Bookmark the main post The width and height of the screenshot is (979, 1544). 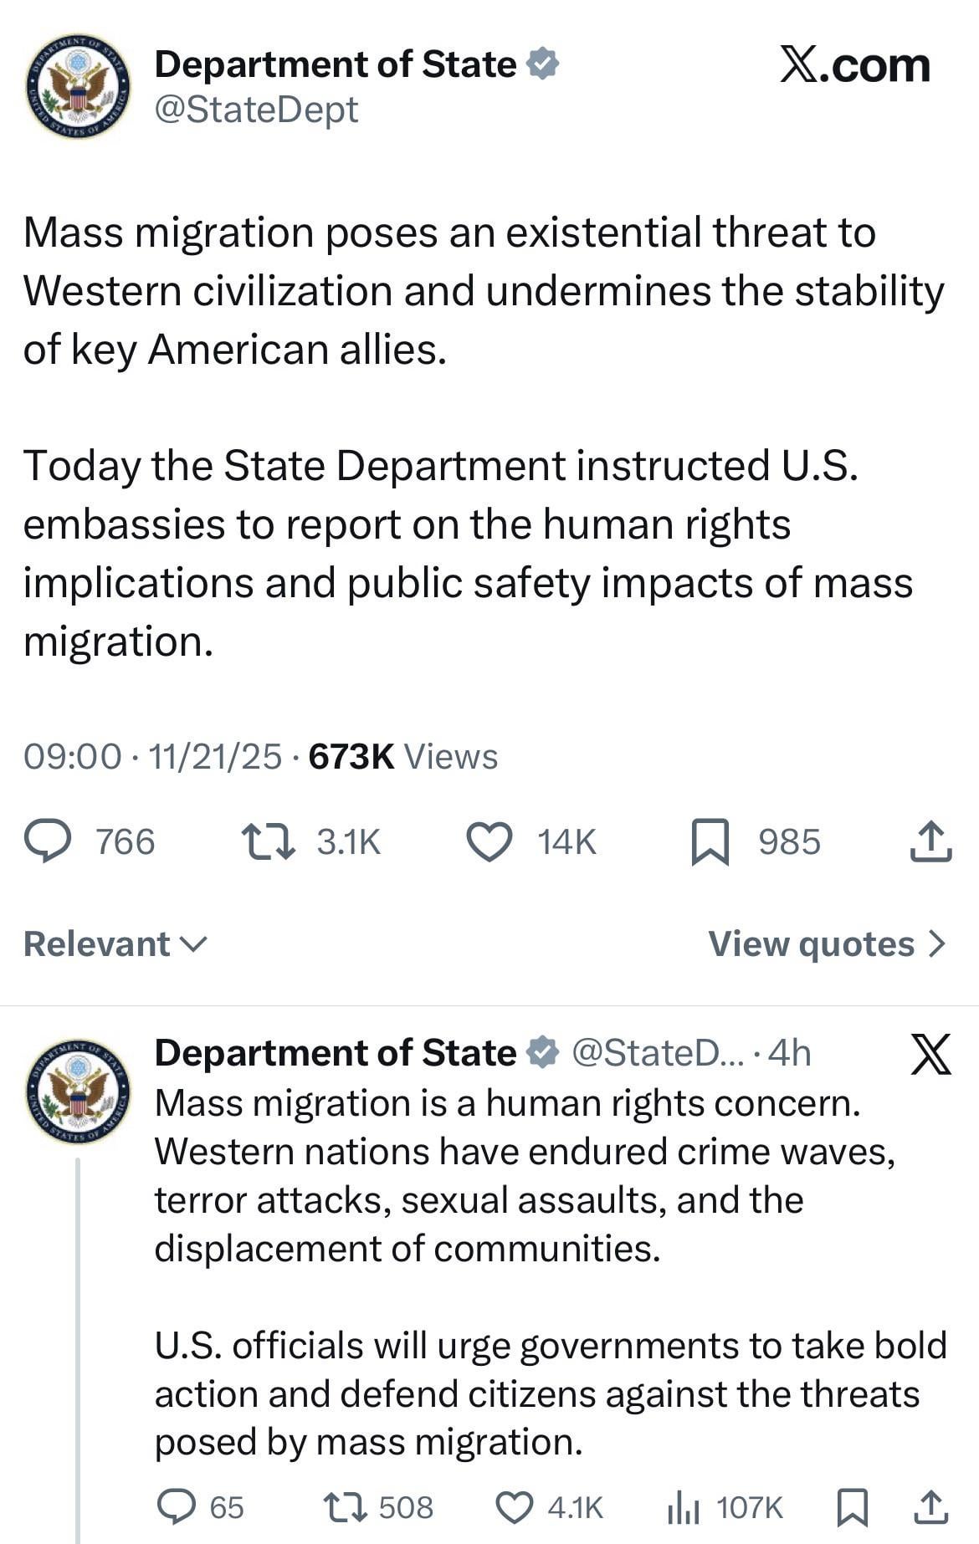click(710, 841)
